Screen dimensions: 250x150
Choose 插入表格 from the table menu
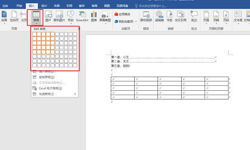(55, 72)
